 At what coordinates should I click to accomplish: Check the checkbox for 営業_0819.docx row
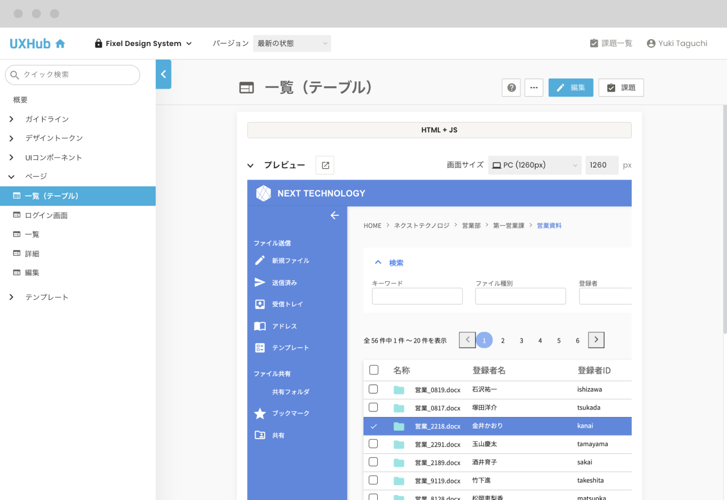click(373, 389)
